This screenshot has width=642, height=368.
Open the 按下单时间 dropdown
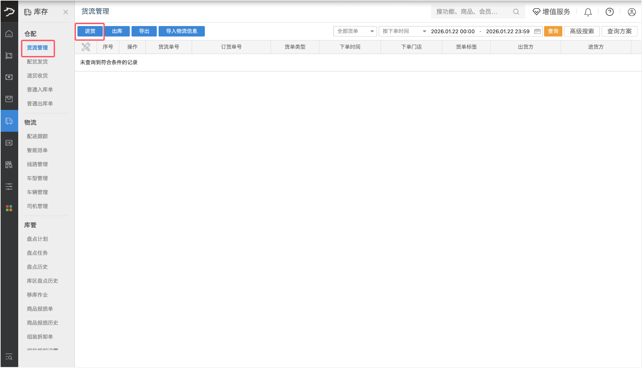404,31
